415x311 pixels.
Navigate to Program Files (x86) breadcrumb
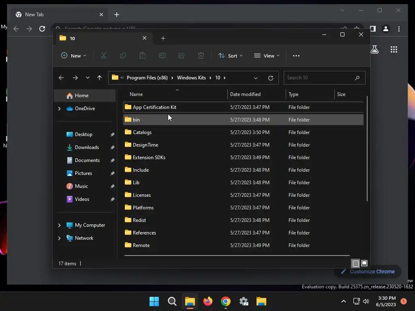[147, 78]
